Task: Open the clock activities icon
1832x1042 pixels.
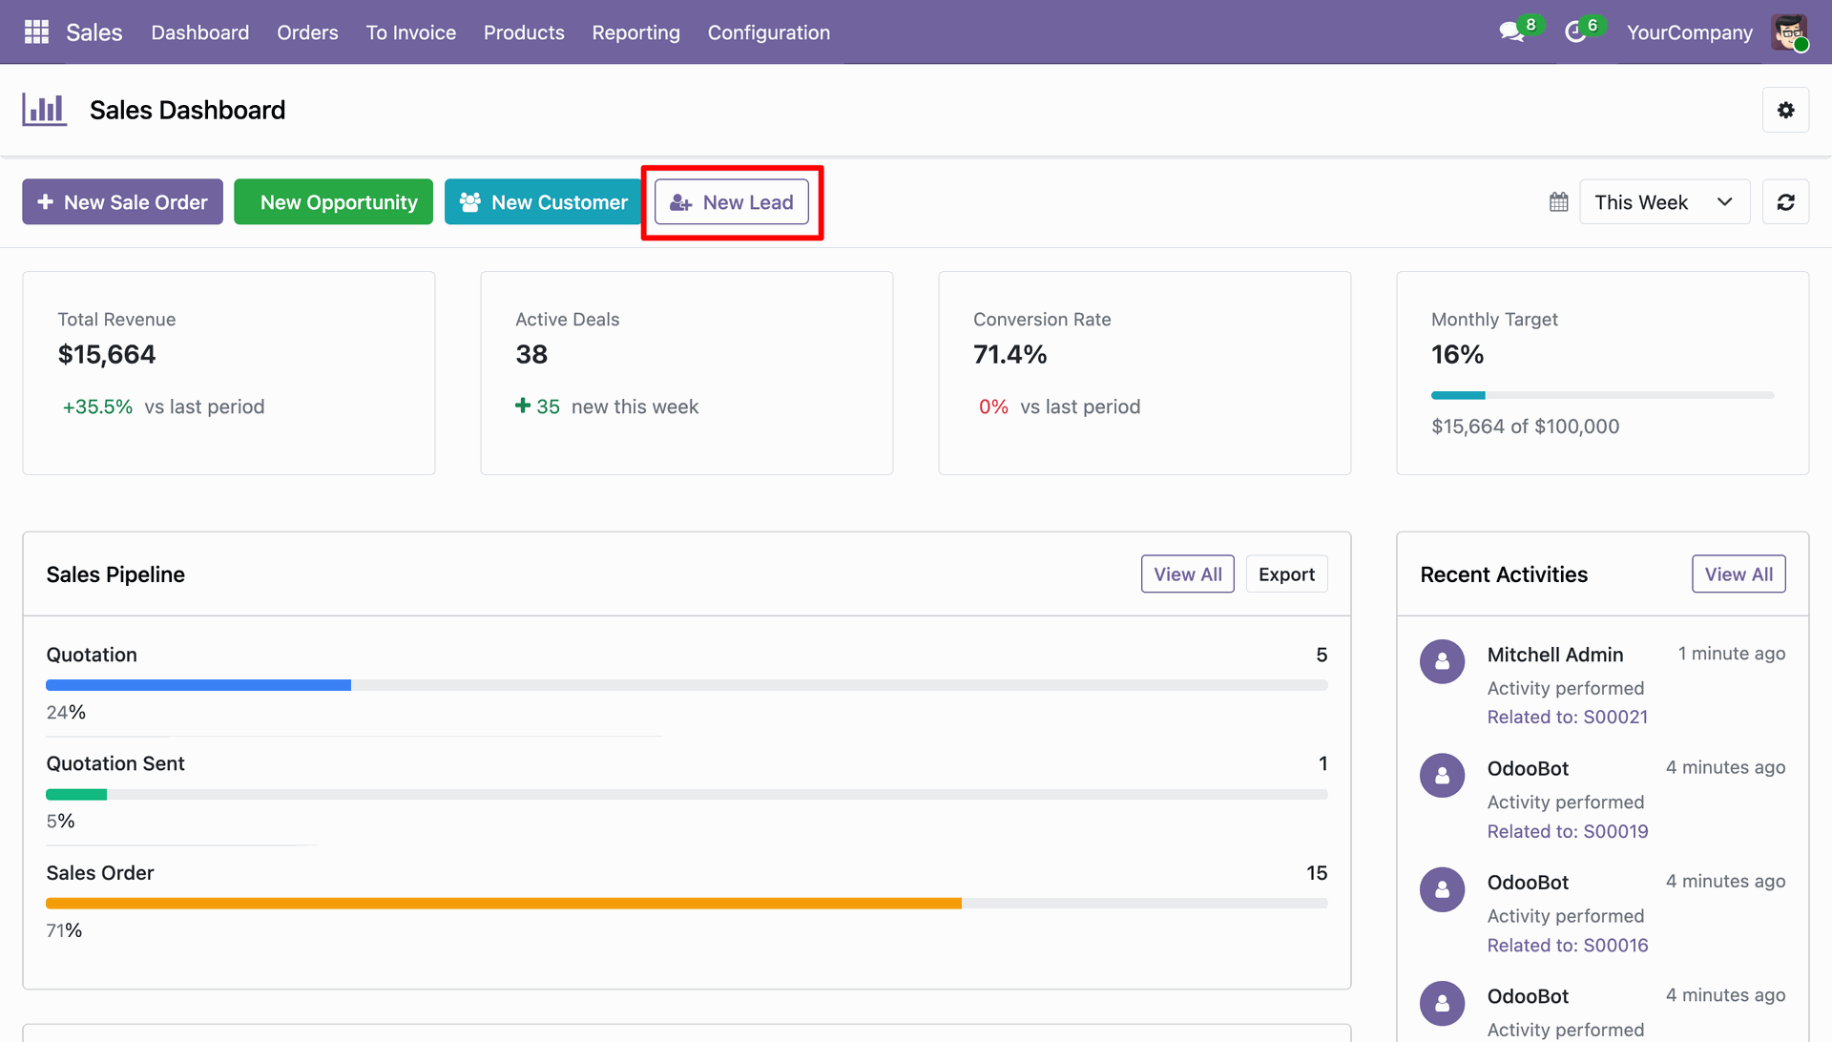Action: click(1575, 32)
